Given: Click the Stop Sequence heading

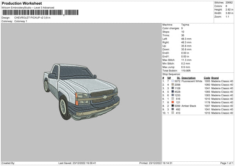Looking at the screenshot, I should coord(172,74).
